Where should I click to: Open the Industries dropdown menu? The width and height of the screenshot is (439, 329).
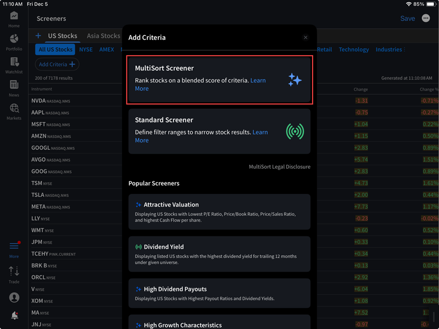(x=390, y=49)
